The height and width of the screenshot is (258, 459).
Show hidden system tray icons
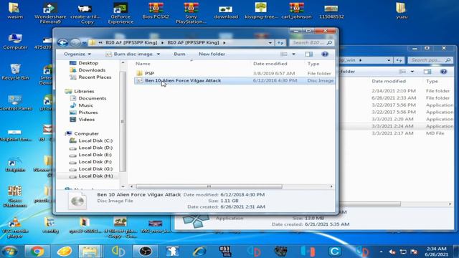pos(381,252)
